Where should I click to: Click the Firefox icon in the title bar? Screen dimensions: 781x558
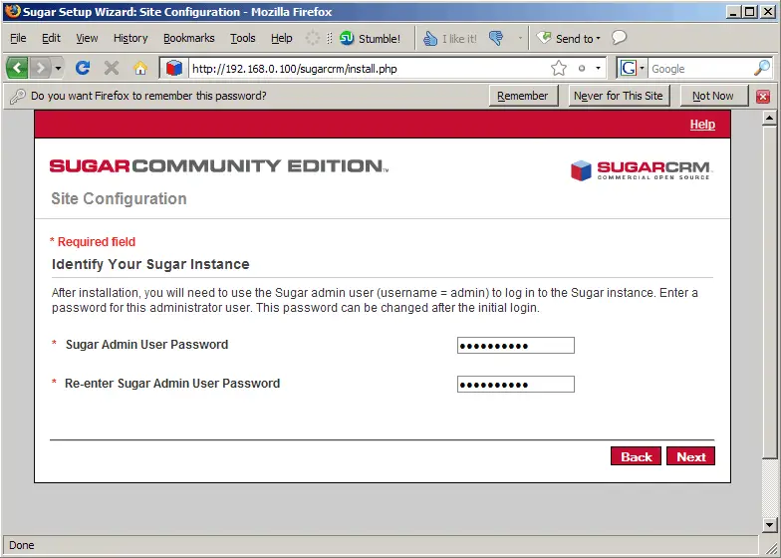point(13,11)
